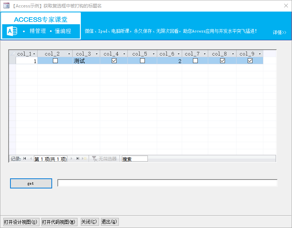The height and width of the screenshot is (228, 292).
Task: Click the col_6 cell containing 2
Action: tap(169, 61)
